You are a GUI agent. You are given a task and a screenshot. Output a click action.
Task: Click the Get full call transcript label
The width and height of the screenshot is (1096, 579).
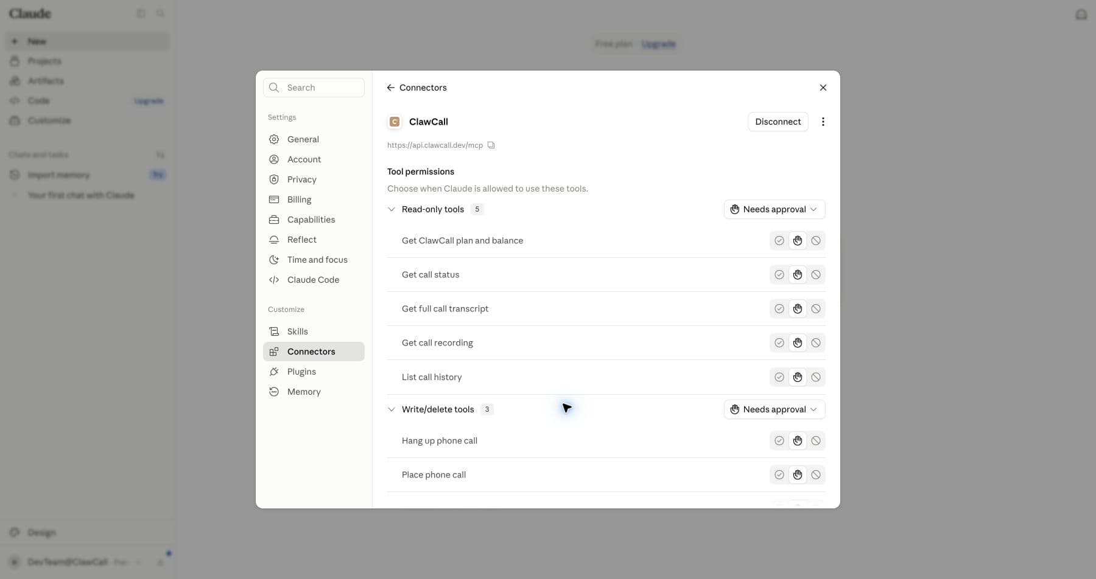tap(445, 309)
